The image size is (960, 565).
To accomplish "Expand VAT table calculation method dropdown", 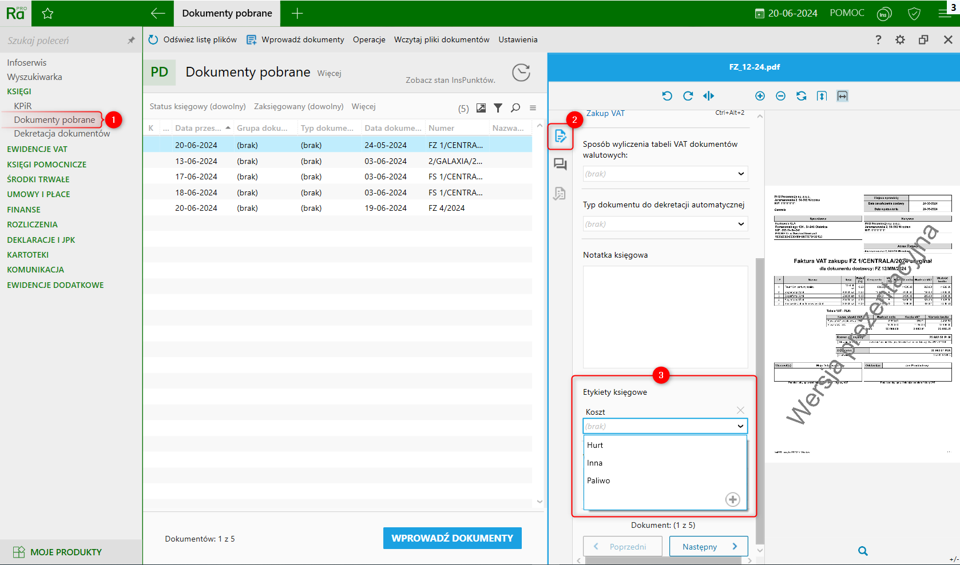I will [x=740, y=174].
